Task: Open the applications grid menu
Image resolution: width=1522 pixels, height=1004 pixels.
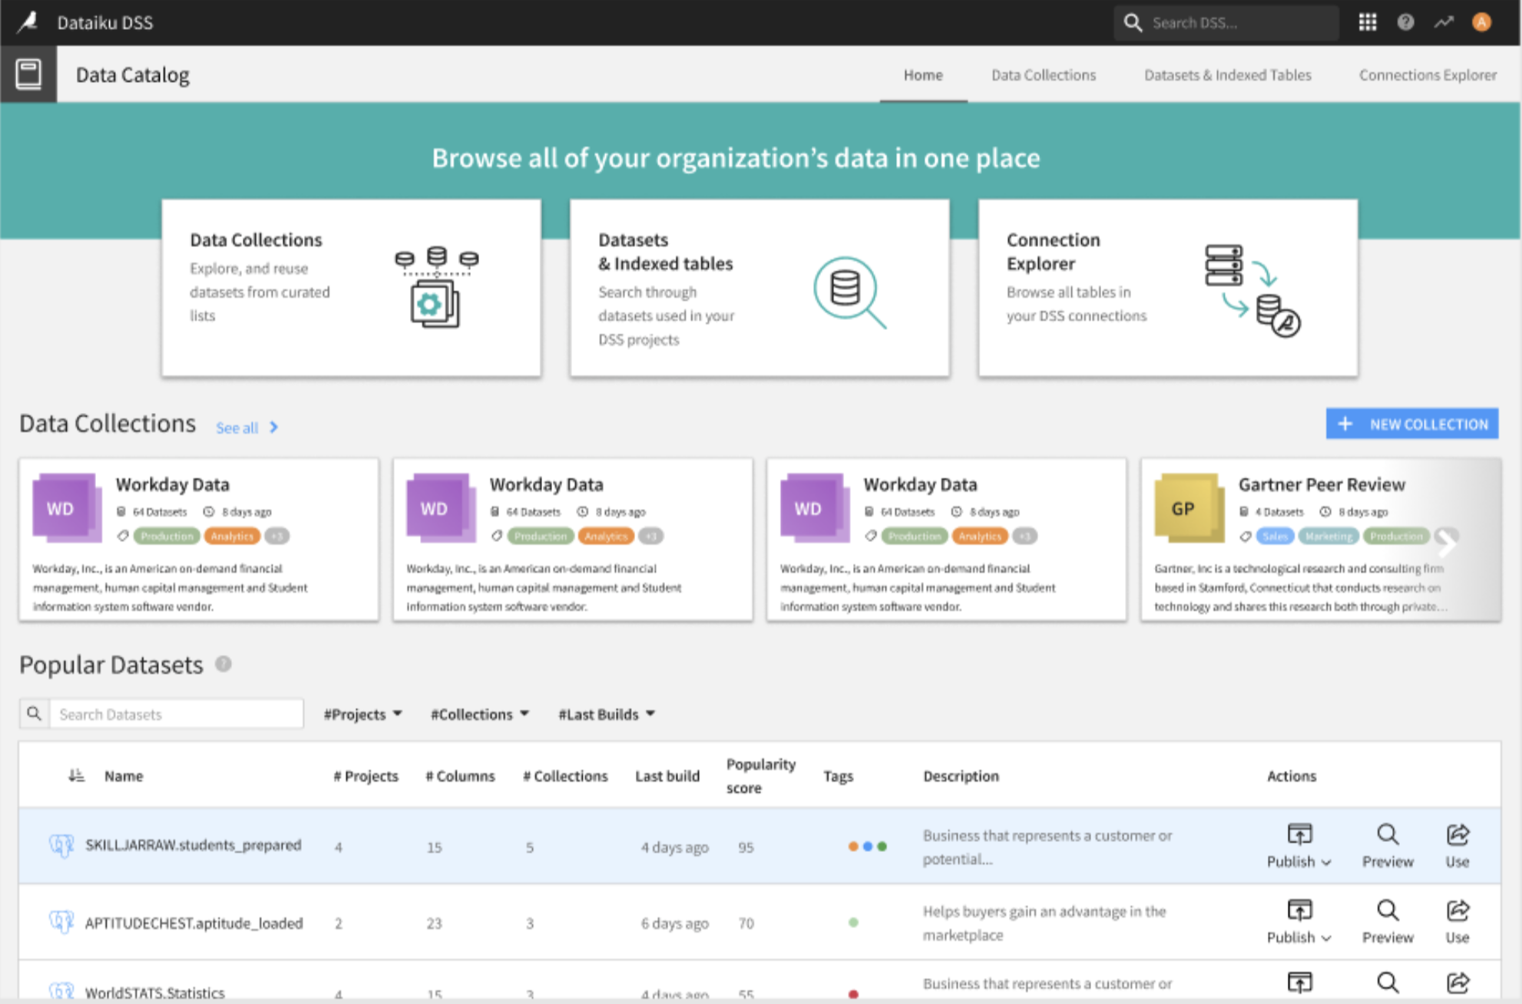Action: (x=1367, y=22)
